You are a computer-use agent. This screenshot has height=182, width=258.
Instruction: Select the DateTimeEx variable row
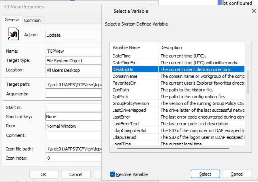177,63
